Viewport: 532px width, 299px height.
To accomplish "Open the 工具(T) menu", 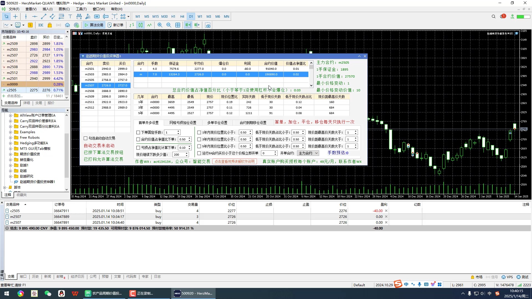I will [81, 9].
